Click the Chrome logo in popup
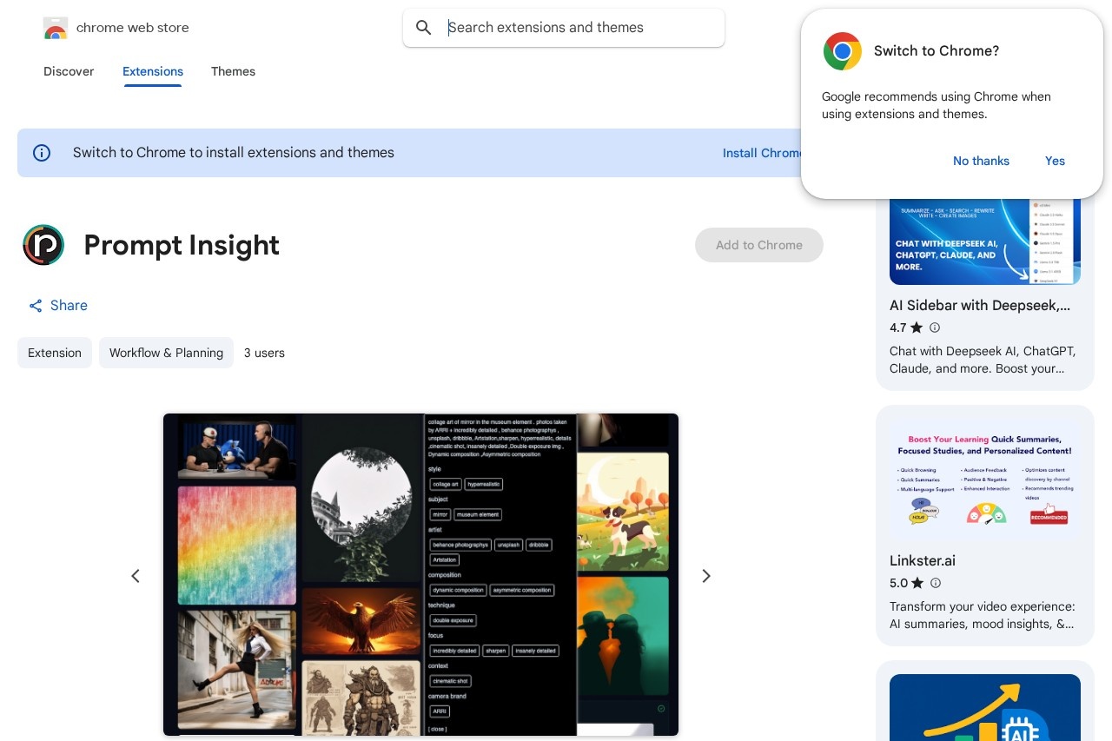 tap(842, 51)
